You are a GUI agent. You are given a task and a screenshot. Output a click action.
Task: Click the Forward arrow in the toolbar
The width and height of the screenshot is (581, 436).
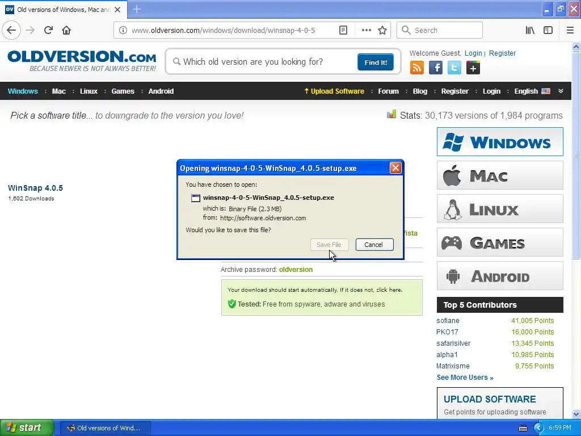[30, 30]
